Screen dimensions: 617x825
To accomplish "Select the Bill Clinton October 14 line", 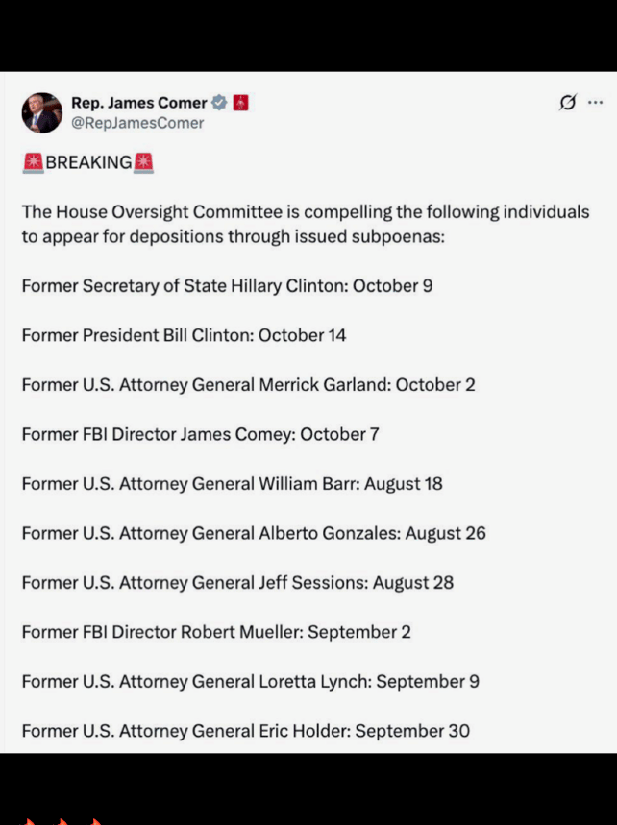I will coord(184,335).
